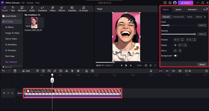Click the horizontal mirror icon in timeline toolbar

(67, 71)
